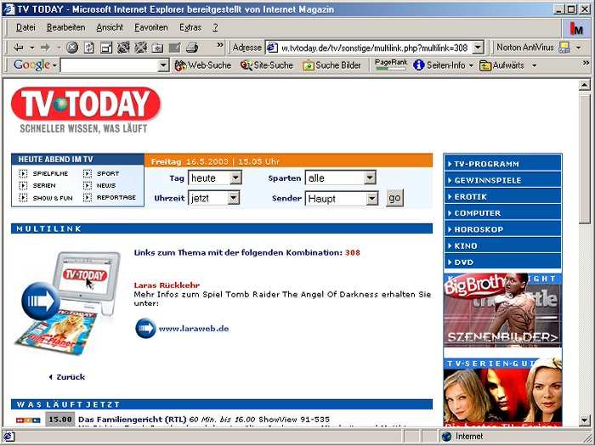Screen dimensions: 595x446
Task: Click the IM logo in the menu bar corner
Action: point(576,28)
